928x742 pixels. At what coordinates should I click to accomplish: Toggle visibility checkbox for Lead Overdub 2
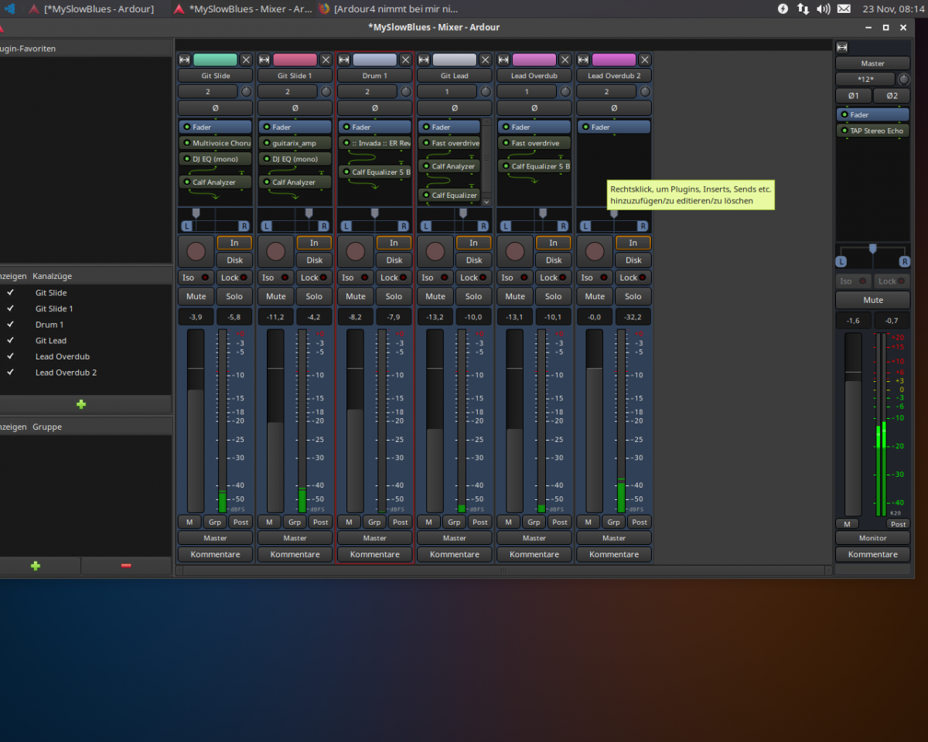point(10,373)
